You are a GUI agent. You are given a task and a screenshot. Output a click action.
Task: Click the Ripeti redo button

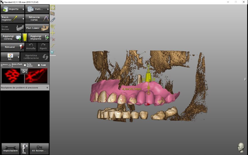point(43,47)
